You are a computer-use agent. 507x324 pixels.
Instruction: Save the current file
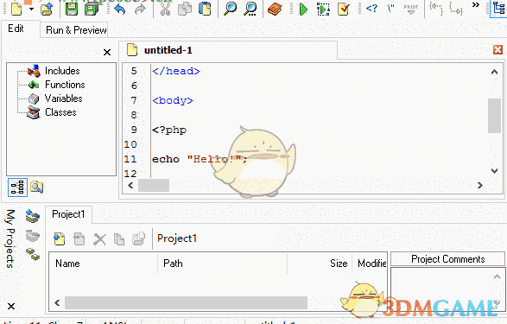tap(71, 9)
